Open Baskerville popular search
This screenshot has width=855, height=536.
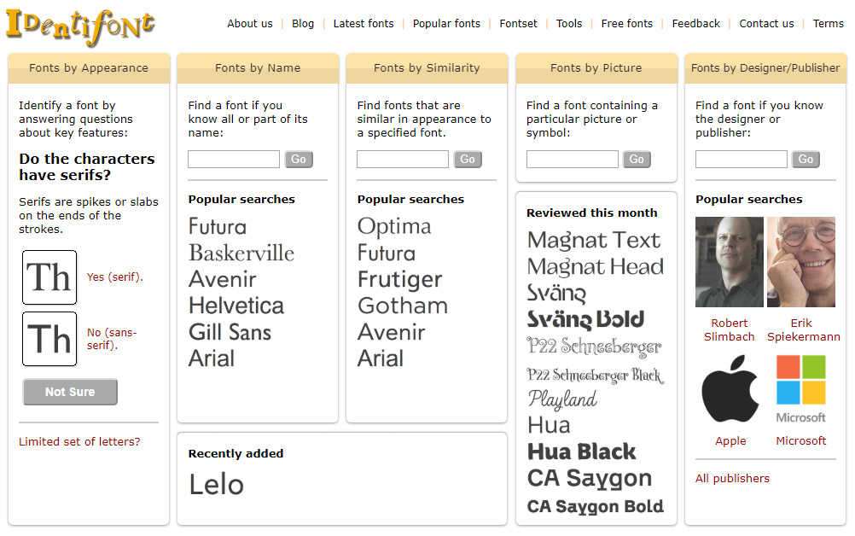tap(241, 253)
